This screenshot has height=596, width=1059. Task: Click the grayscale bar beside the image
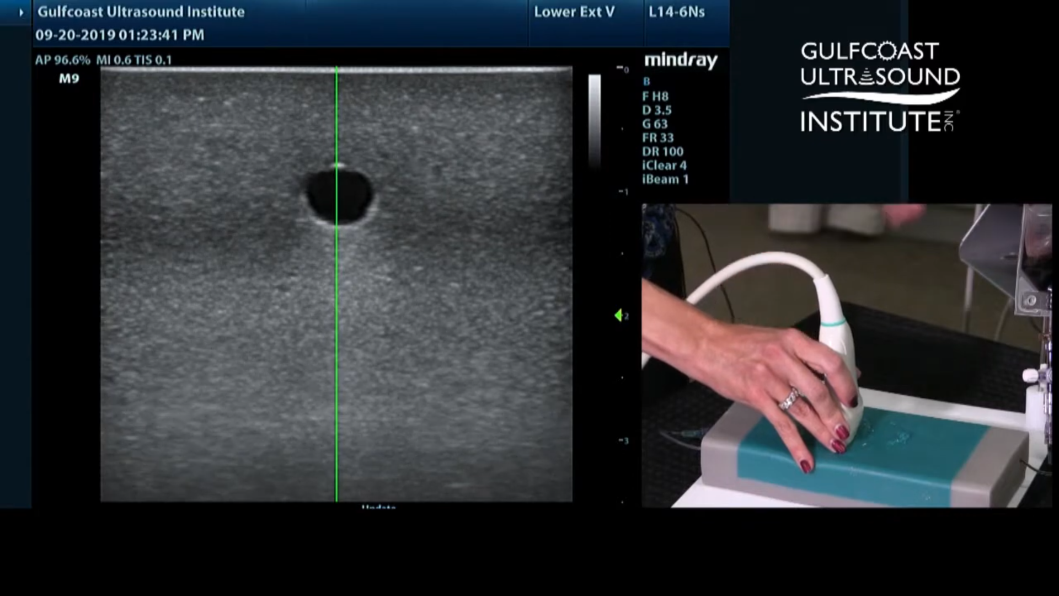(x=595, y=120)
